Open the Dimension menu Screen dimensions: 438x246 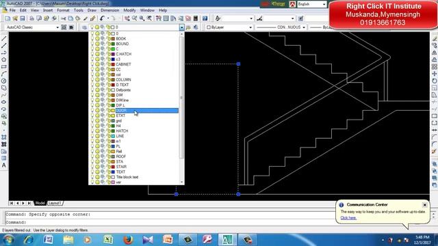pyautogui.click(x=109, y=10)
